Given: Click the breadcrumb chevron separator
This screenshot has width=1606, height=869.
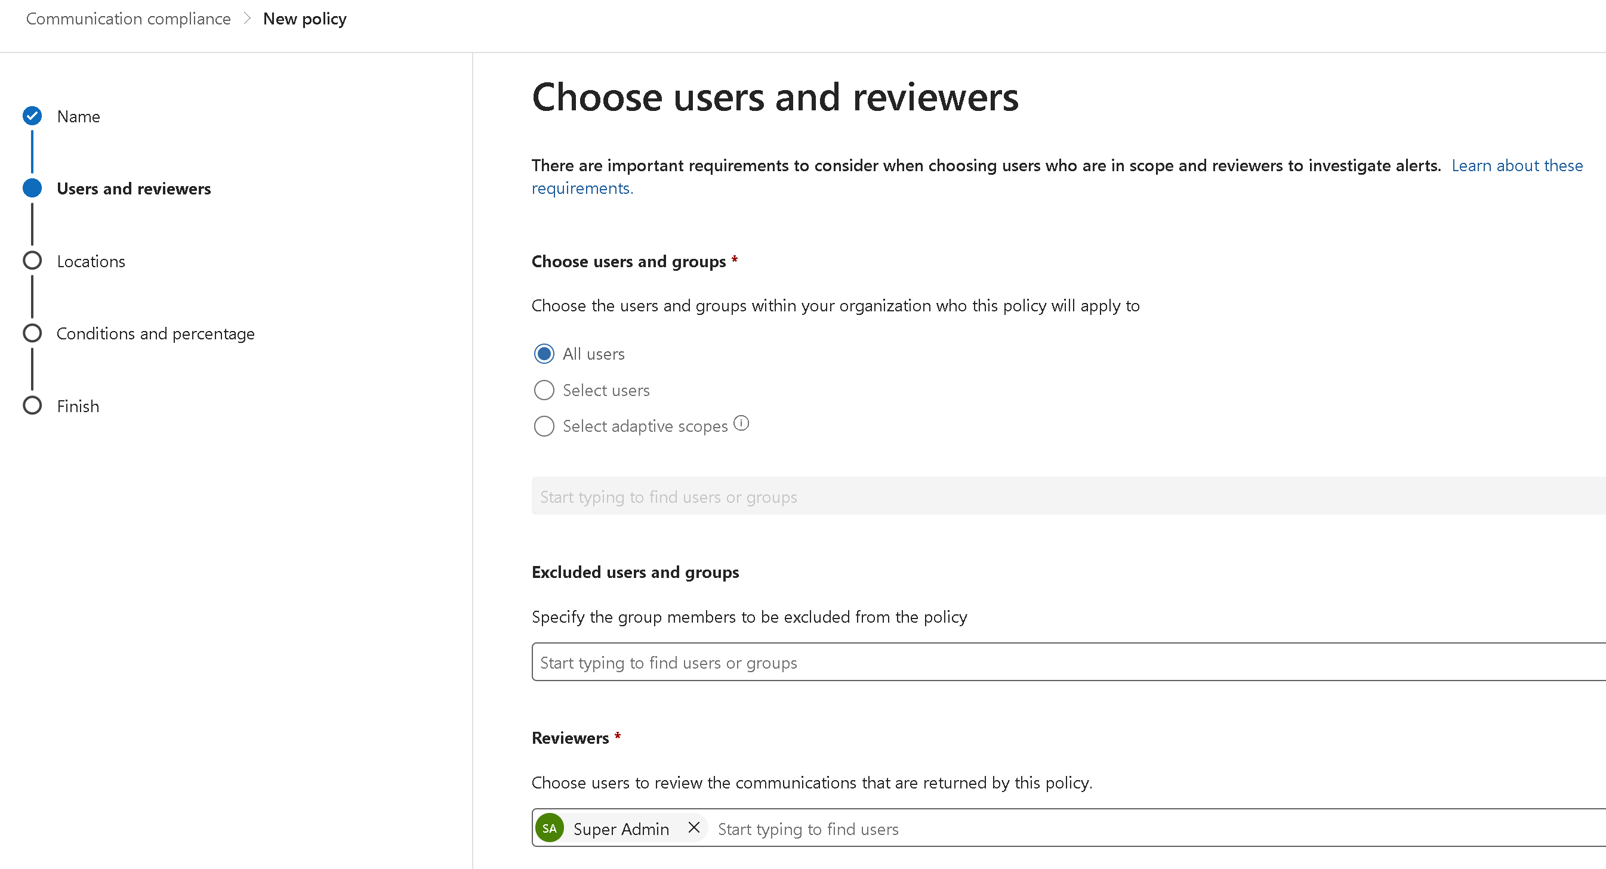Looking at the screenshot, I should (x=247, y=18).
